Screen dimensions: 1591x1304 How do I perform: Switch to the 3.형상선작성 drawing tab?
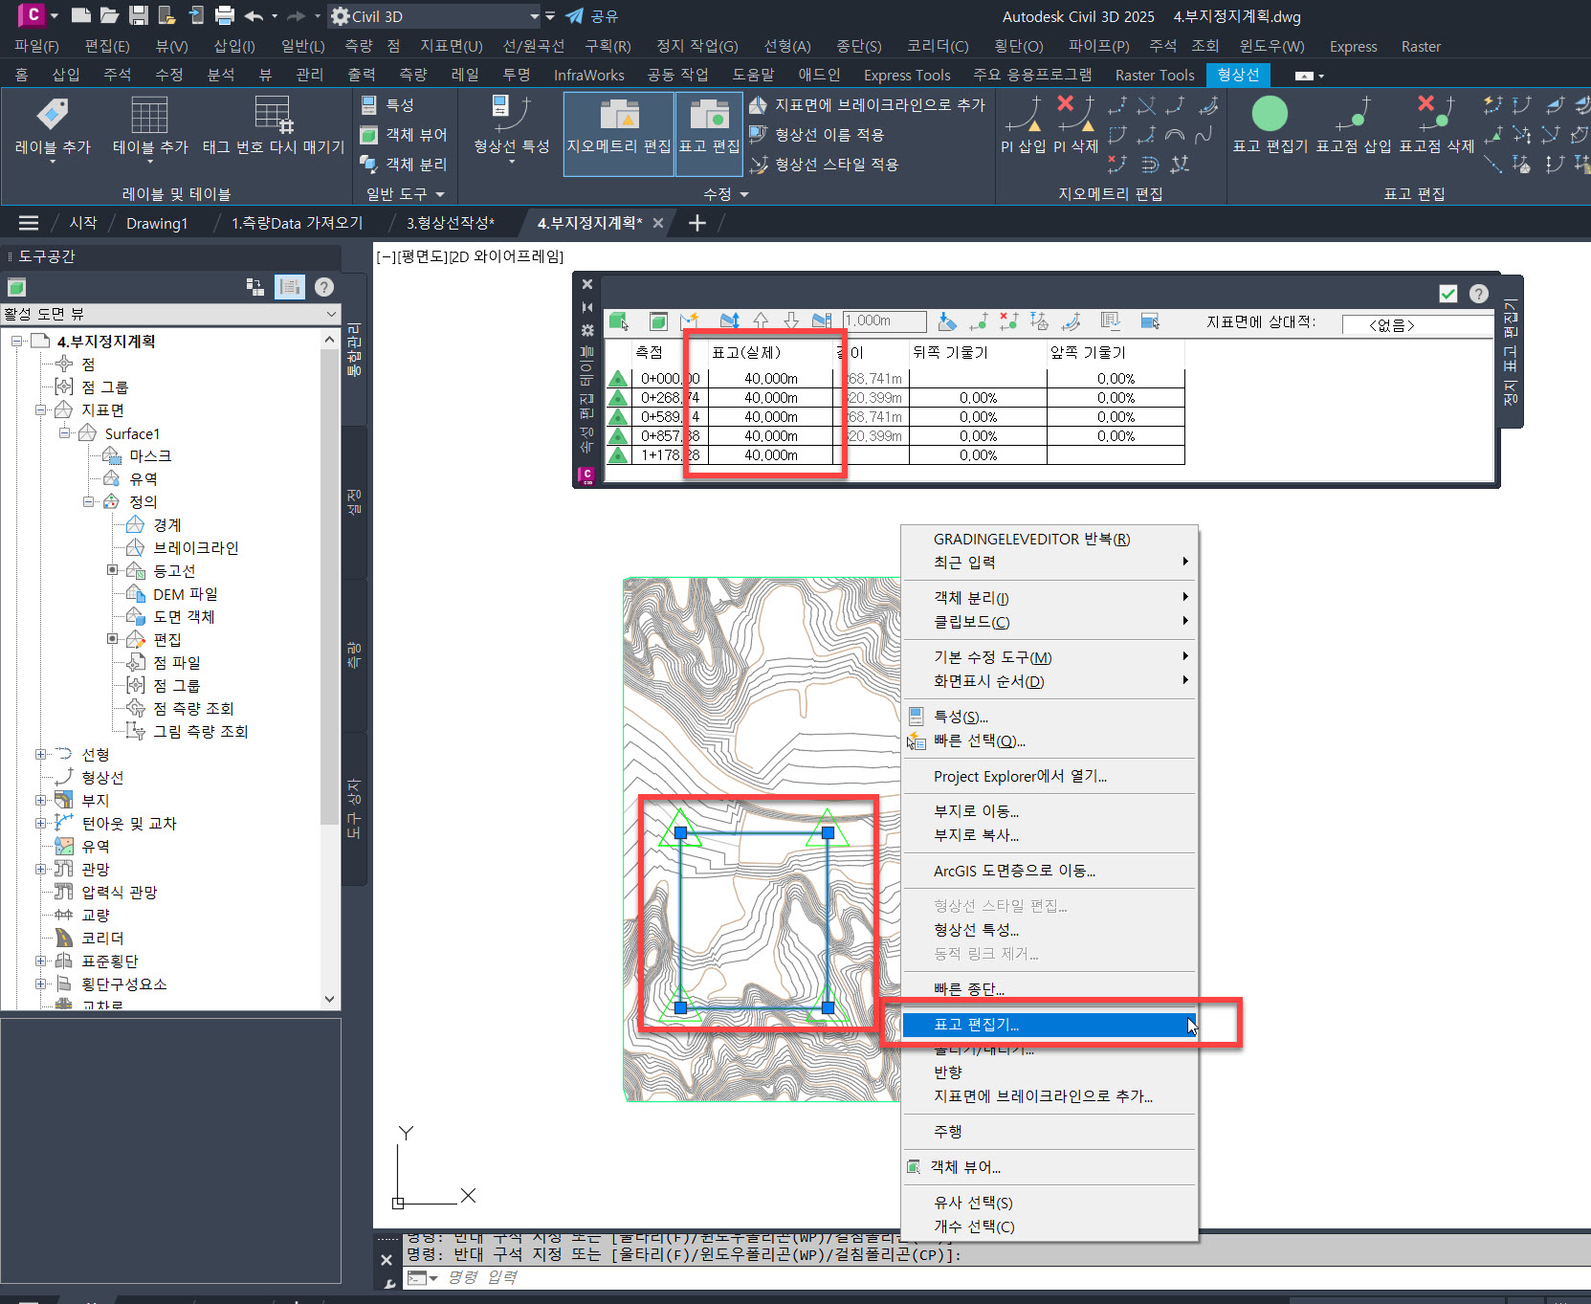pyautogui.click(x=450, y=223)
